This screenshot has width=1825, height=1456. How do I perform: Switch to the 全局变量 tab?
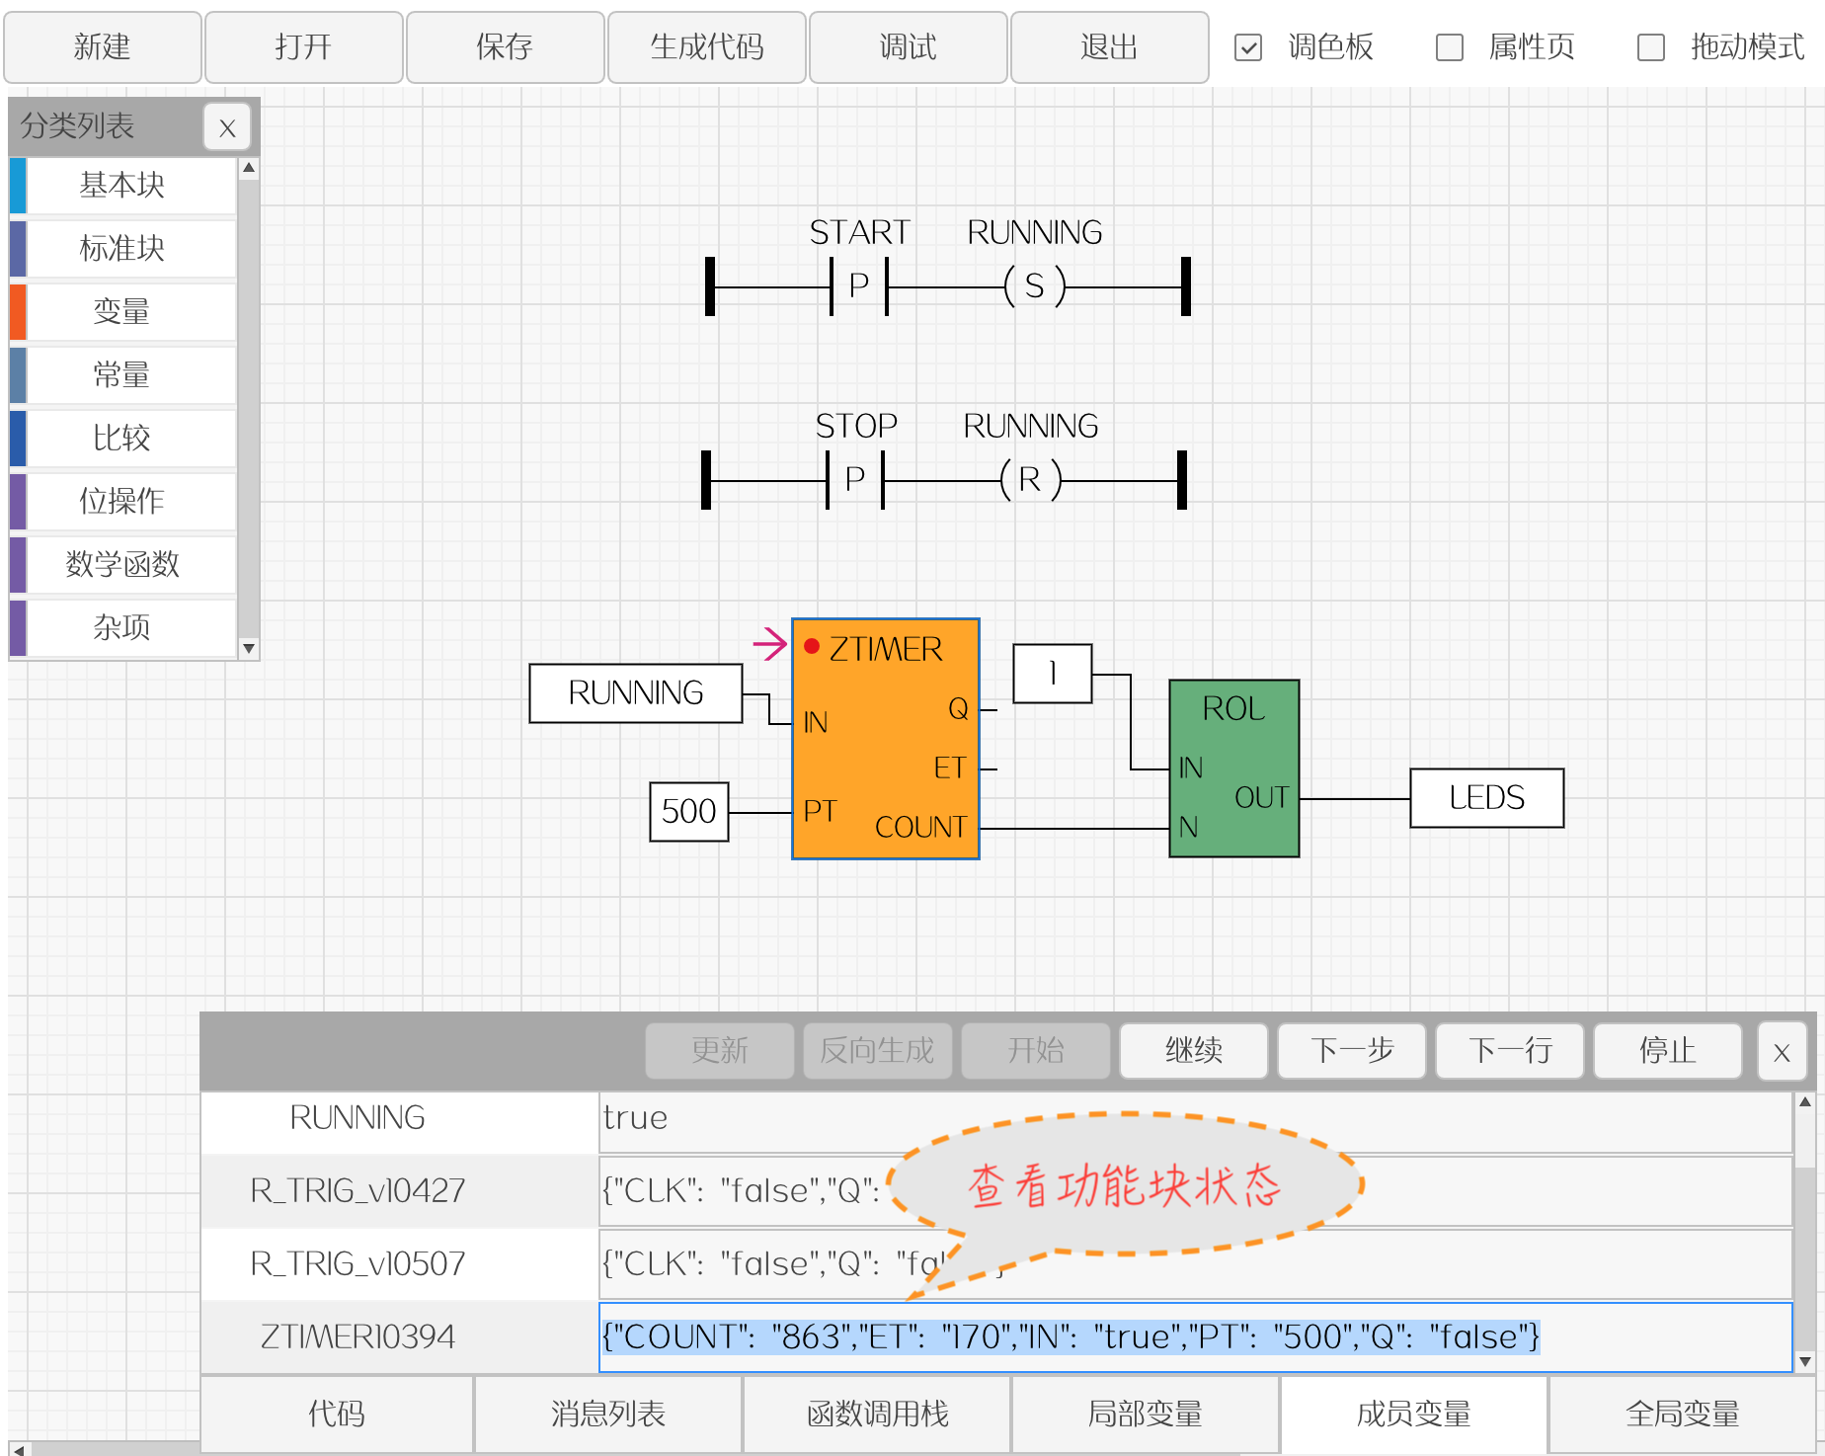pos(1683,1415)
